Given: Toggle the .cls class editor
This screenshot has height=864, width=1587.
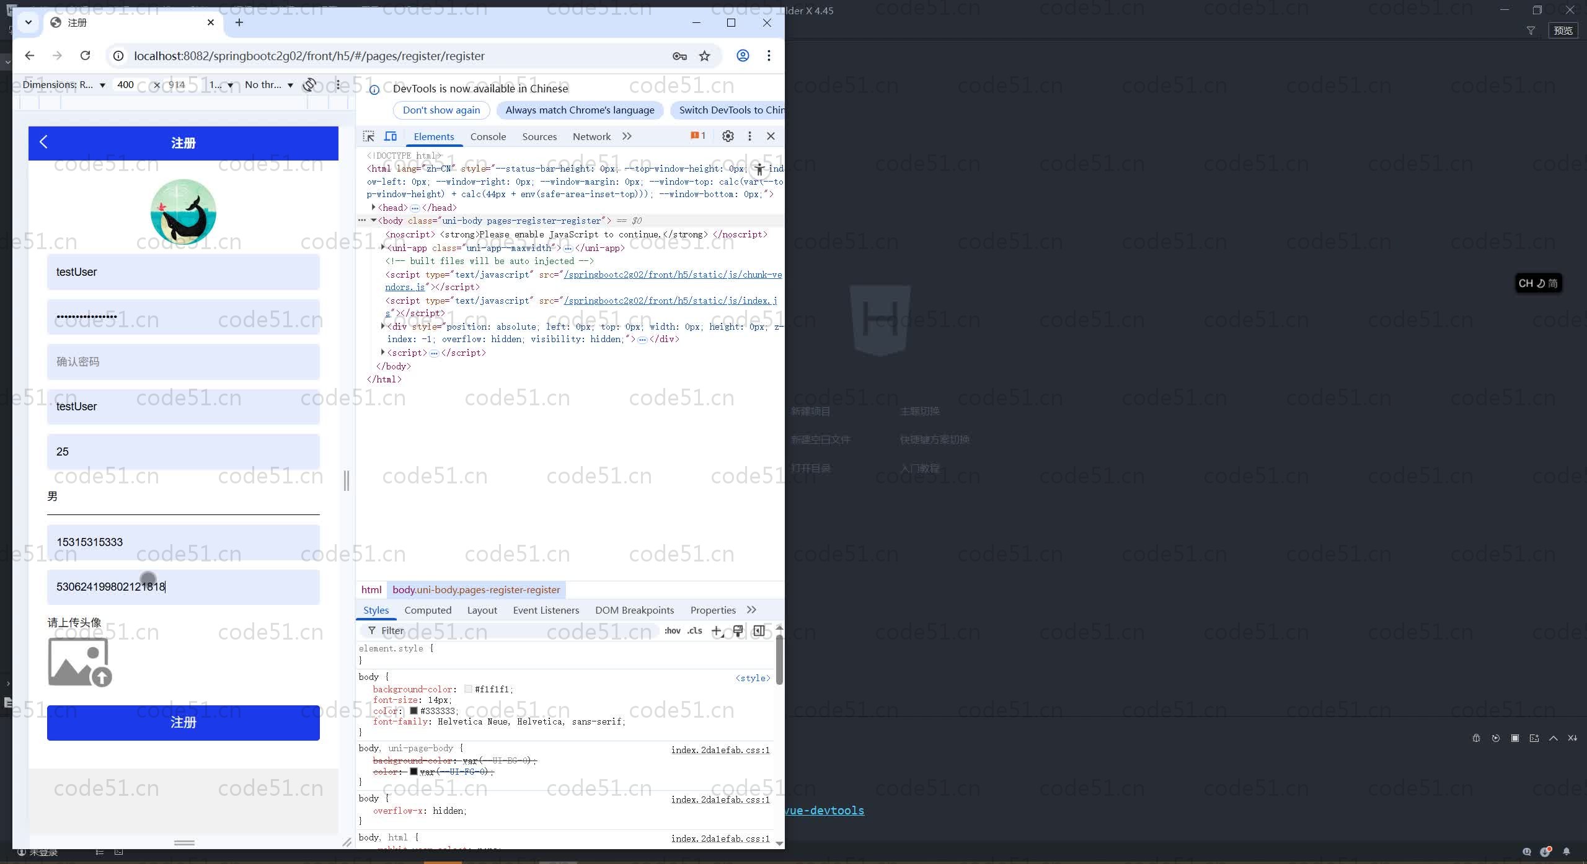Looking at the screenshot, I should (x=695, y=631).
